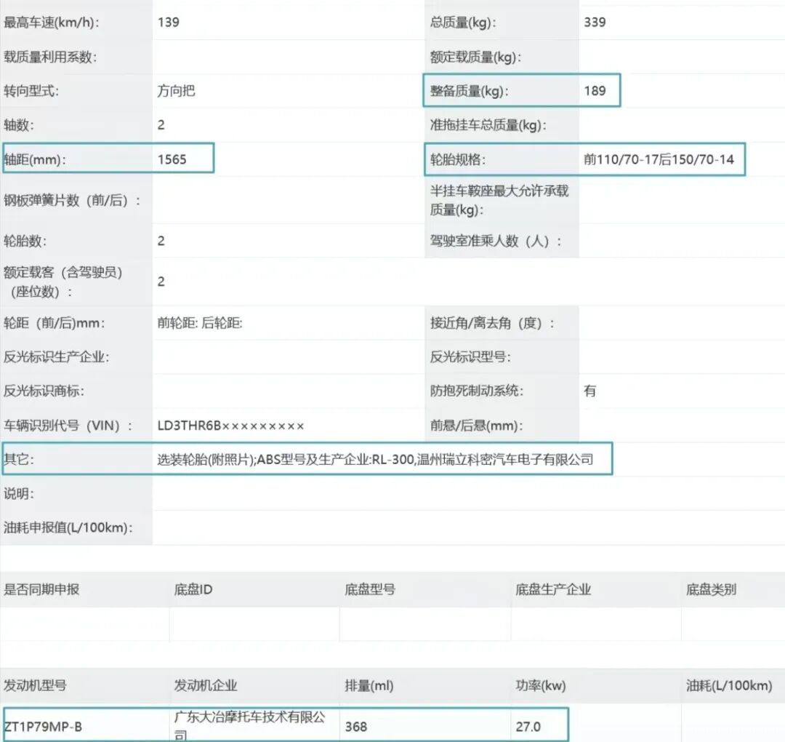Select the wheelbase value 1565
The height and width of the screenshot is (742, 785).
click(x=172, y=160)
